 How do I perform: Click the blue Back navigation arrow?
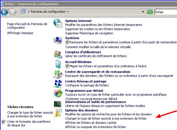tap(4, 12)
